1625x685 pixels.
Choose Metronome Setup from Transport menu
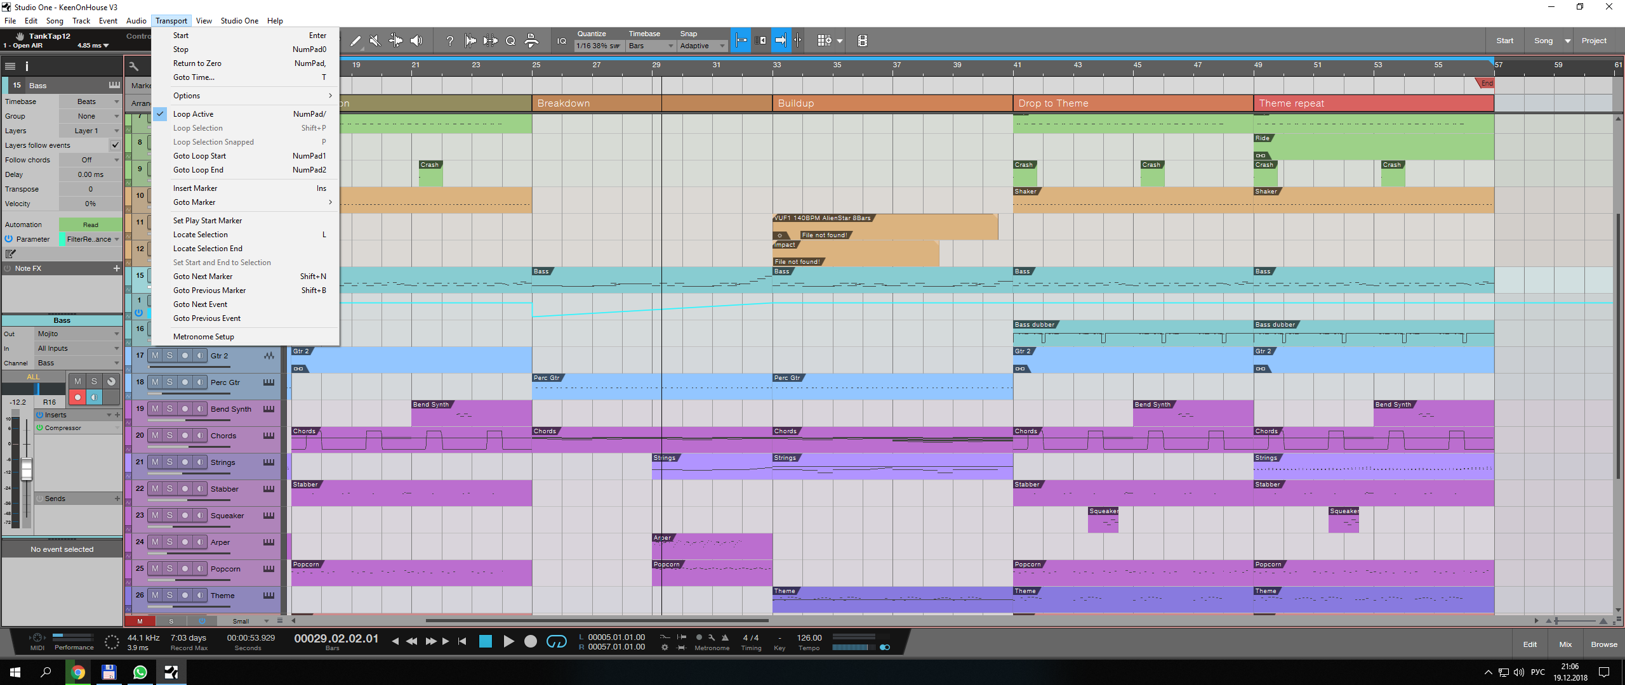click(x=203, y=337)
